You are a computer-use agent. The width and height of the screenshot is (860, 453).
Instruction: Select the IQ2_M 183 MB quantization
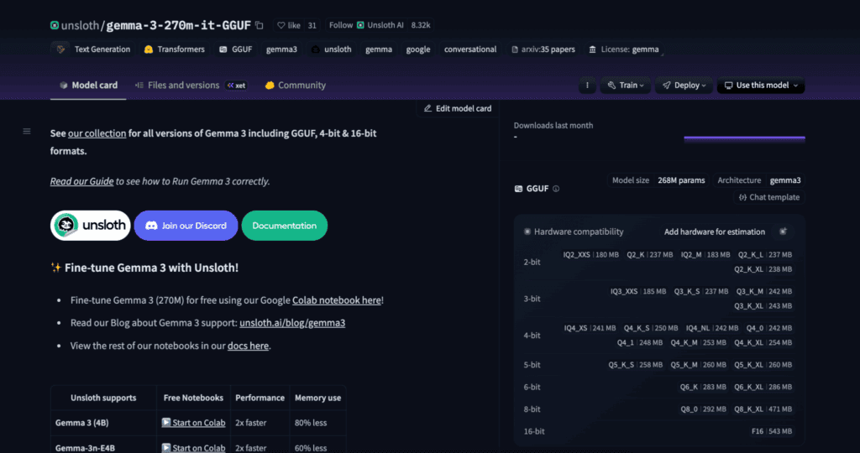tap(705, 255)
